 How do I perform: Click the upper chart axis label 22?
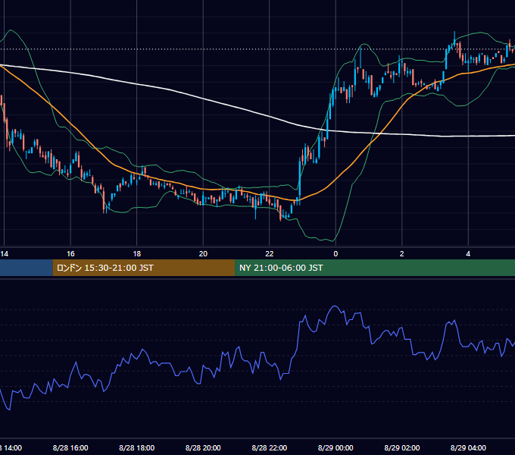tap(270, 254)
